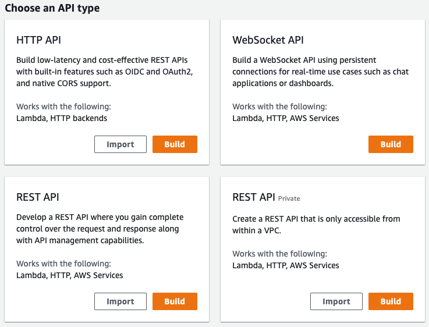Import a private REST API
The width and height of the screenshot is (429, 327).
point(336,301)
